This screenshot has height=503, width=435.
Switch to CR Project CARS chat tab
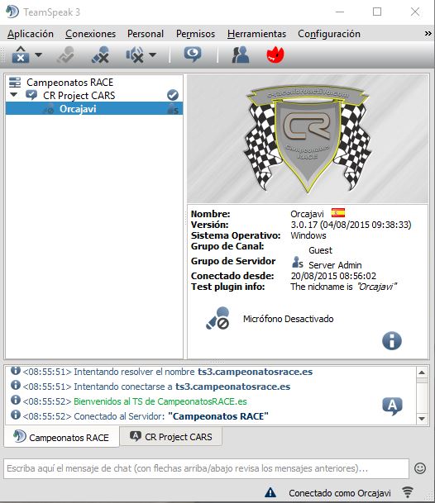170,436
